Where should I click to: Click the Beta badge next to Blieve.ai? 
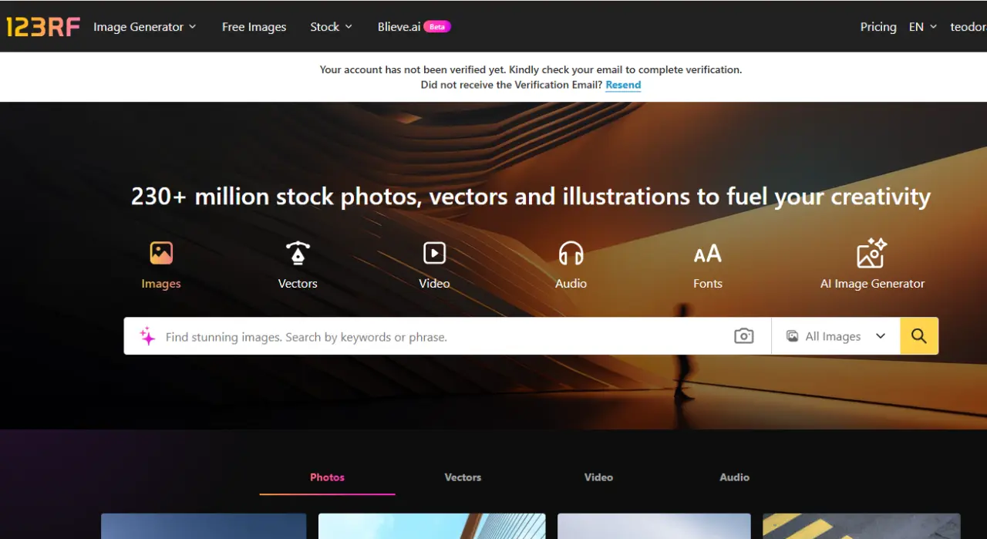pyautogui.click(x=437, y=26)
